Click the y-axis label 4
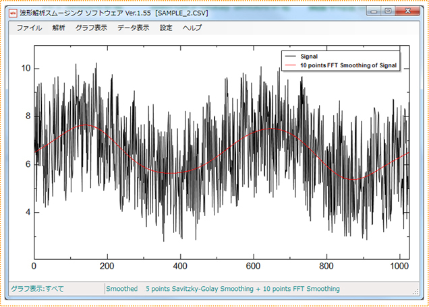Viewport: 429px width, 307px height. click(x=28, y=212)
